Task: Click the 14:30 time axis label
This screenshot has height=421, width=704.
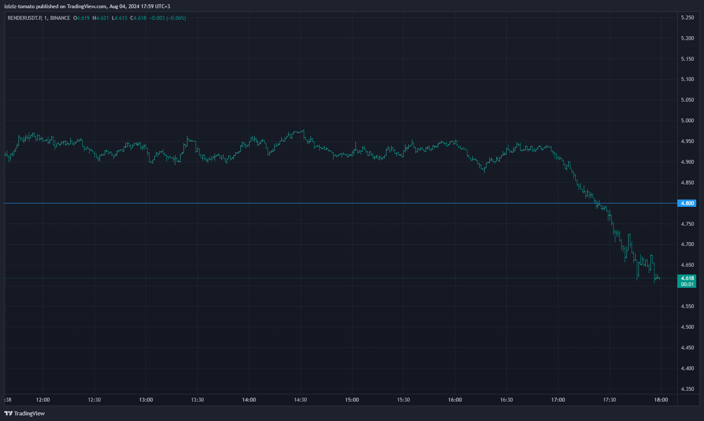Action: pos(300,400)
